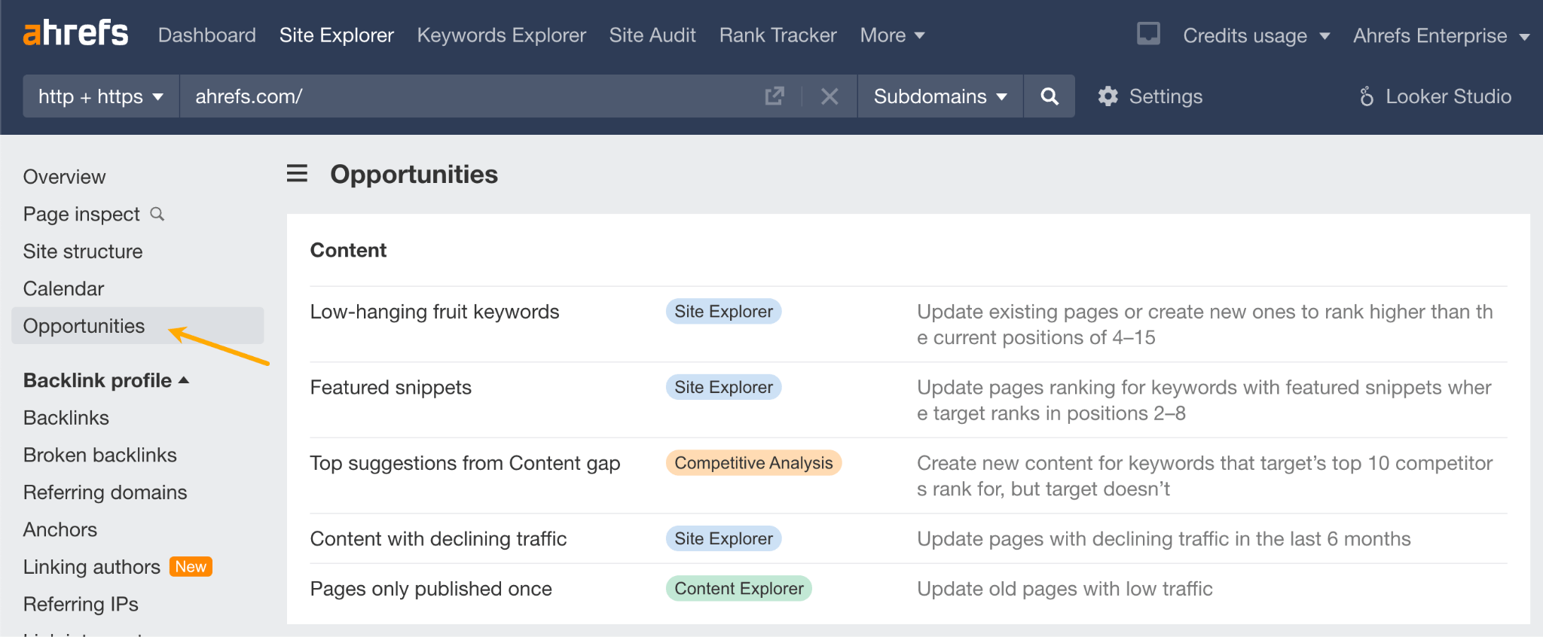Click 'Update old pages with low traffic' text
Image resolution: width=1543 pixels, height=637 pixels.
coord(1065,589)
